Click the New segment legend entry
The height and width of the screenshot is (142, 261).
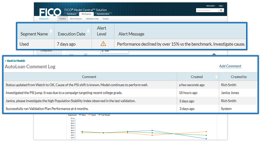82,115
